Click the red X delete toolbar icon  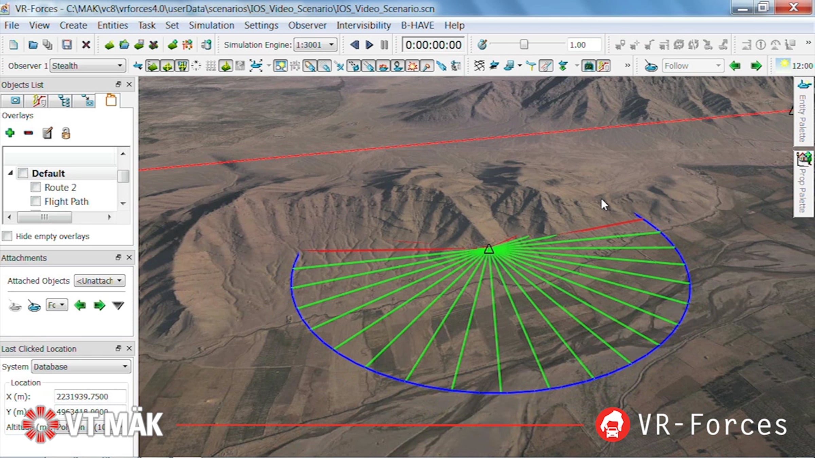pos(86,45)
